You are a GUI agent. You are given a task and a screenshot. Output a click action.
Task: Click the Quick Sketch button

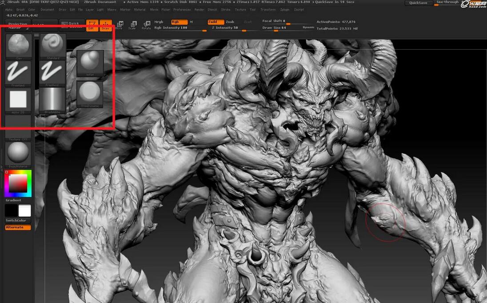72,25
